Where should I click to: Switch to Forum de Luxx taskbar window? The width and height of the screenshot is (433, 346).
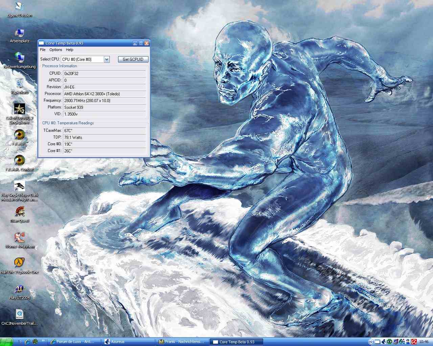[x=74, y=342]
